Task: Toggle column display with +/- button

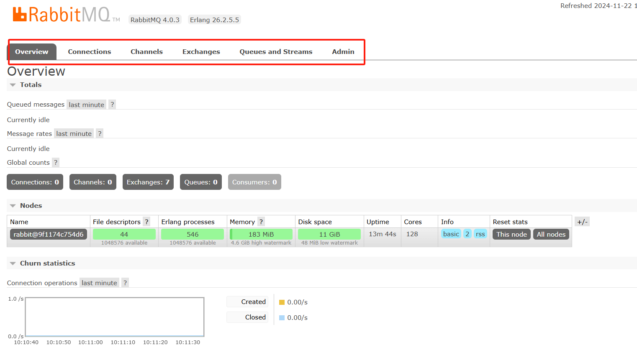Action: pos(582,222)
